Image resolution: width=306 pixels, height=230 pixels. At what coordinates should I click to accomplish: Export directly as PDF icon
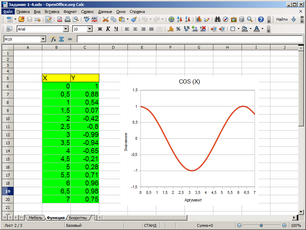point(60,19)
